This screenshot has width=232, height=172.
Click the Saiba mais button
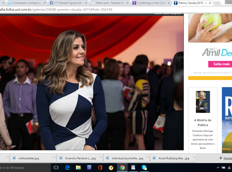click(x=220, y=64)
